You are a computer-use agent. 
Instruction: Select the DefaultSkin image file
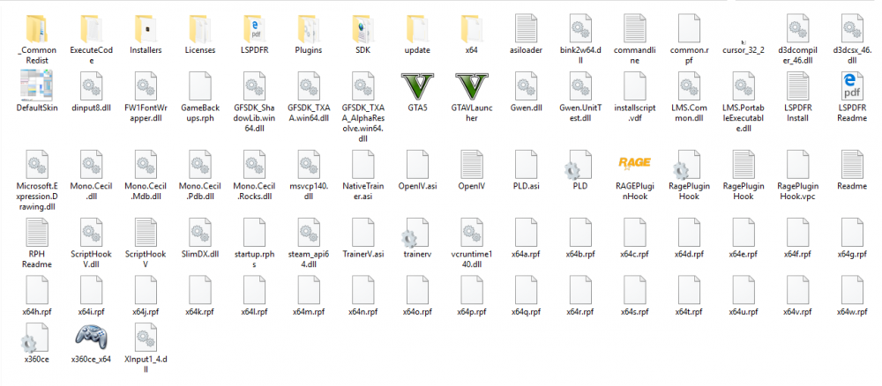(x=36, y=86)
